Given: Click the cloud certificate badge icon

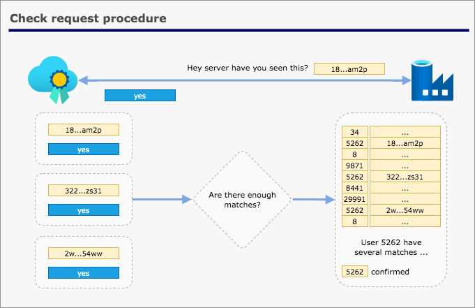Looking at the screenshot, I should 53,80.
